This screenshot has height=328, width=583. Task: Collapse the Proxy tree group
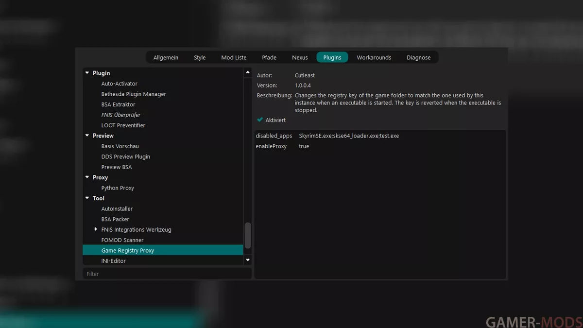[87, 177]
